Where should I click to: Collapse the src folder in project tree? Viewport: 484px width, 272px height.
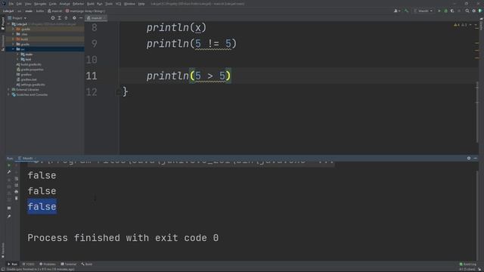click(14, 49)
